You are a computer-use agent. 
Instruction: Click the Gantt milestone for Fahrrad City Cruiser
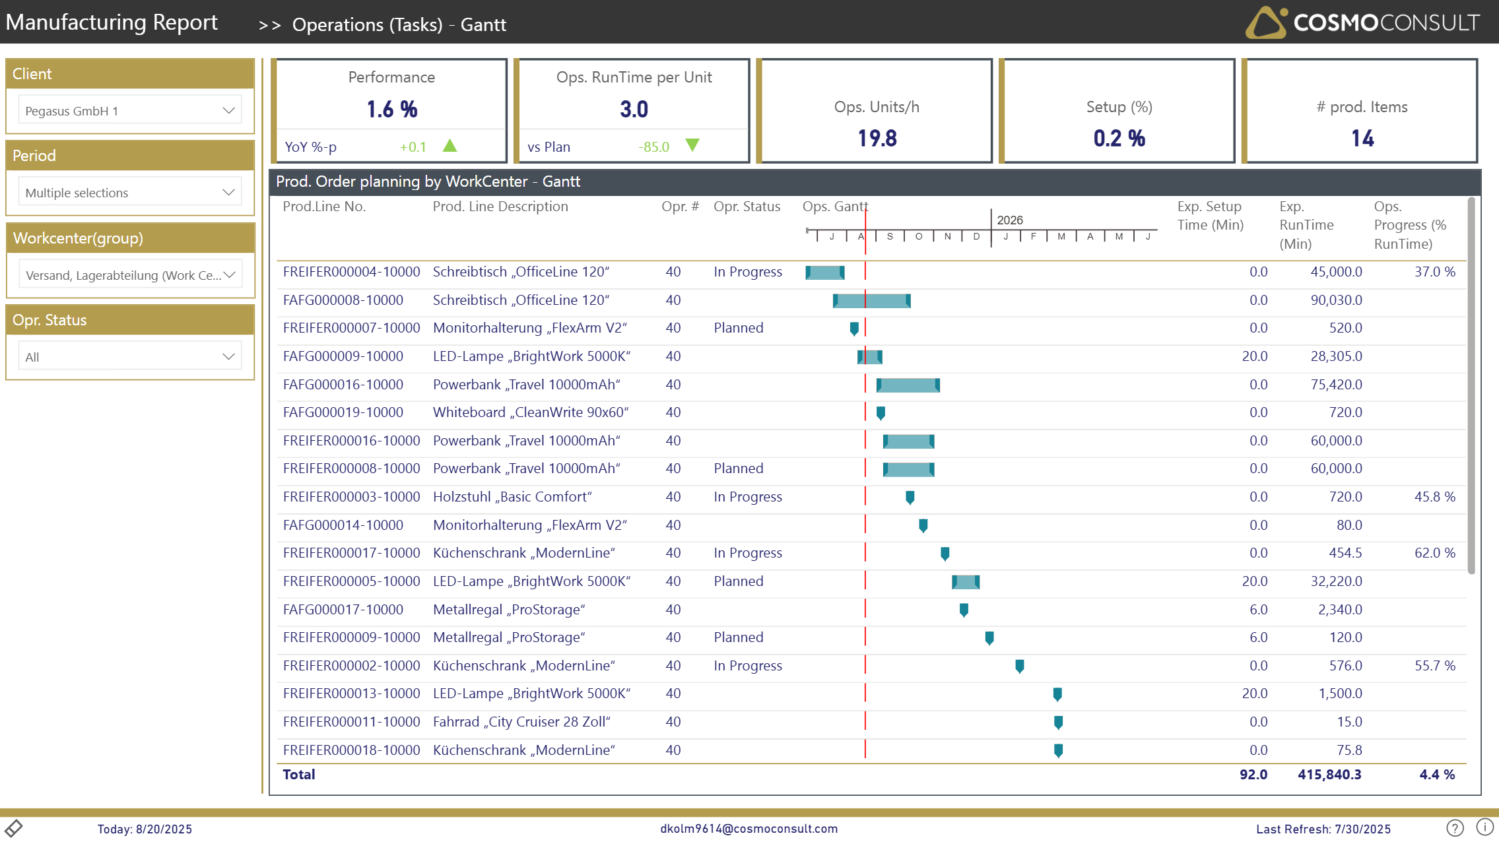pyautogui.click(x=1058, y=723)
